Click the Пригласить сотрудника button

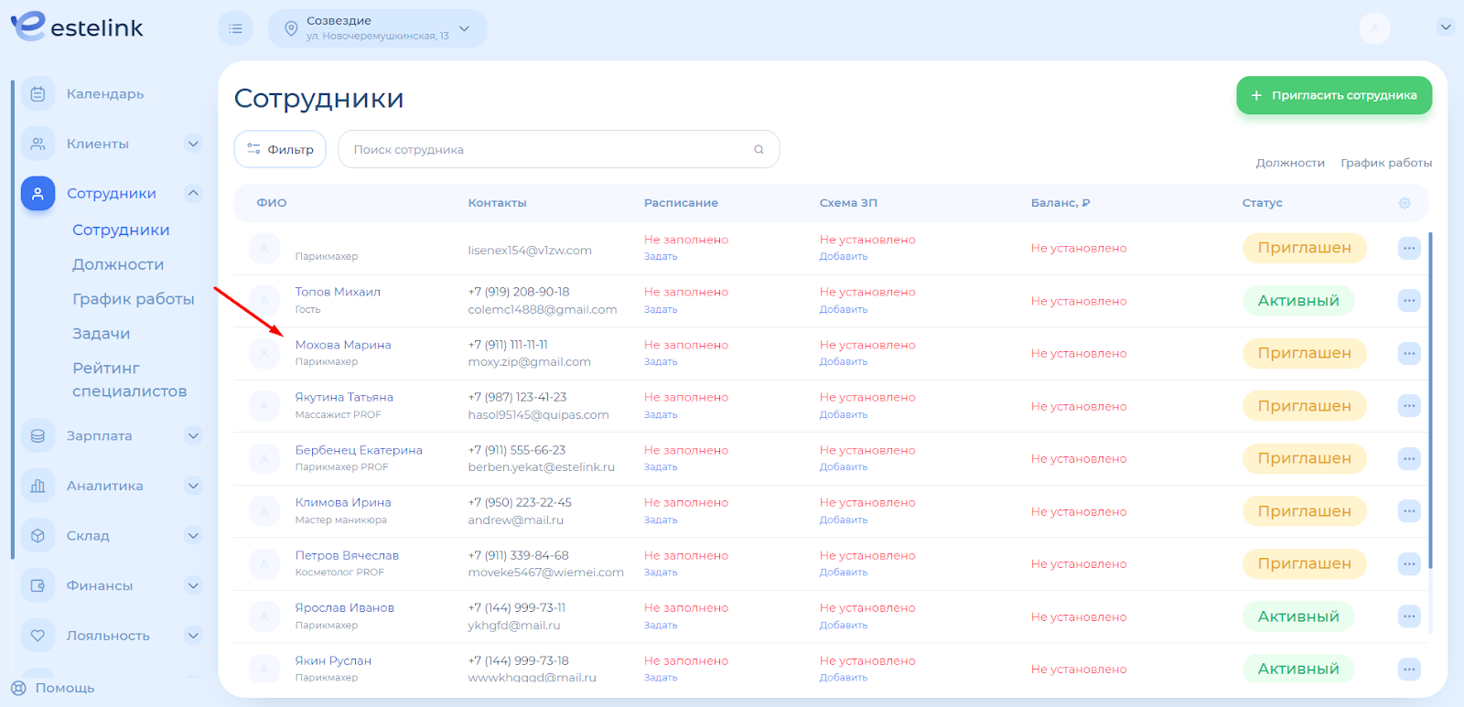[x=1333, y=95]
